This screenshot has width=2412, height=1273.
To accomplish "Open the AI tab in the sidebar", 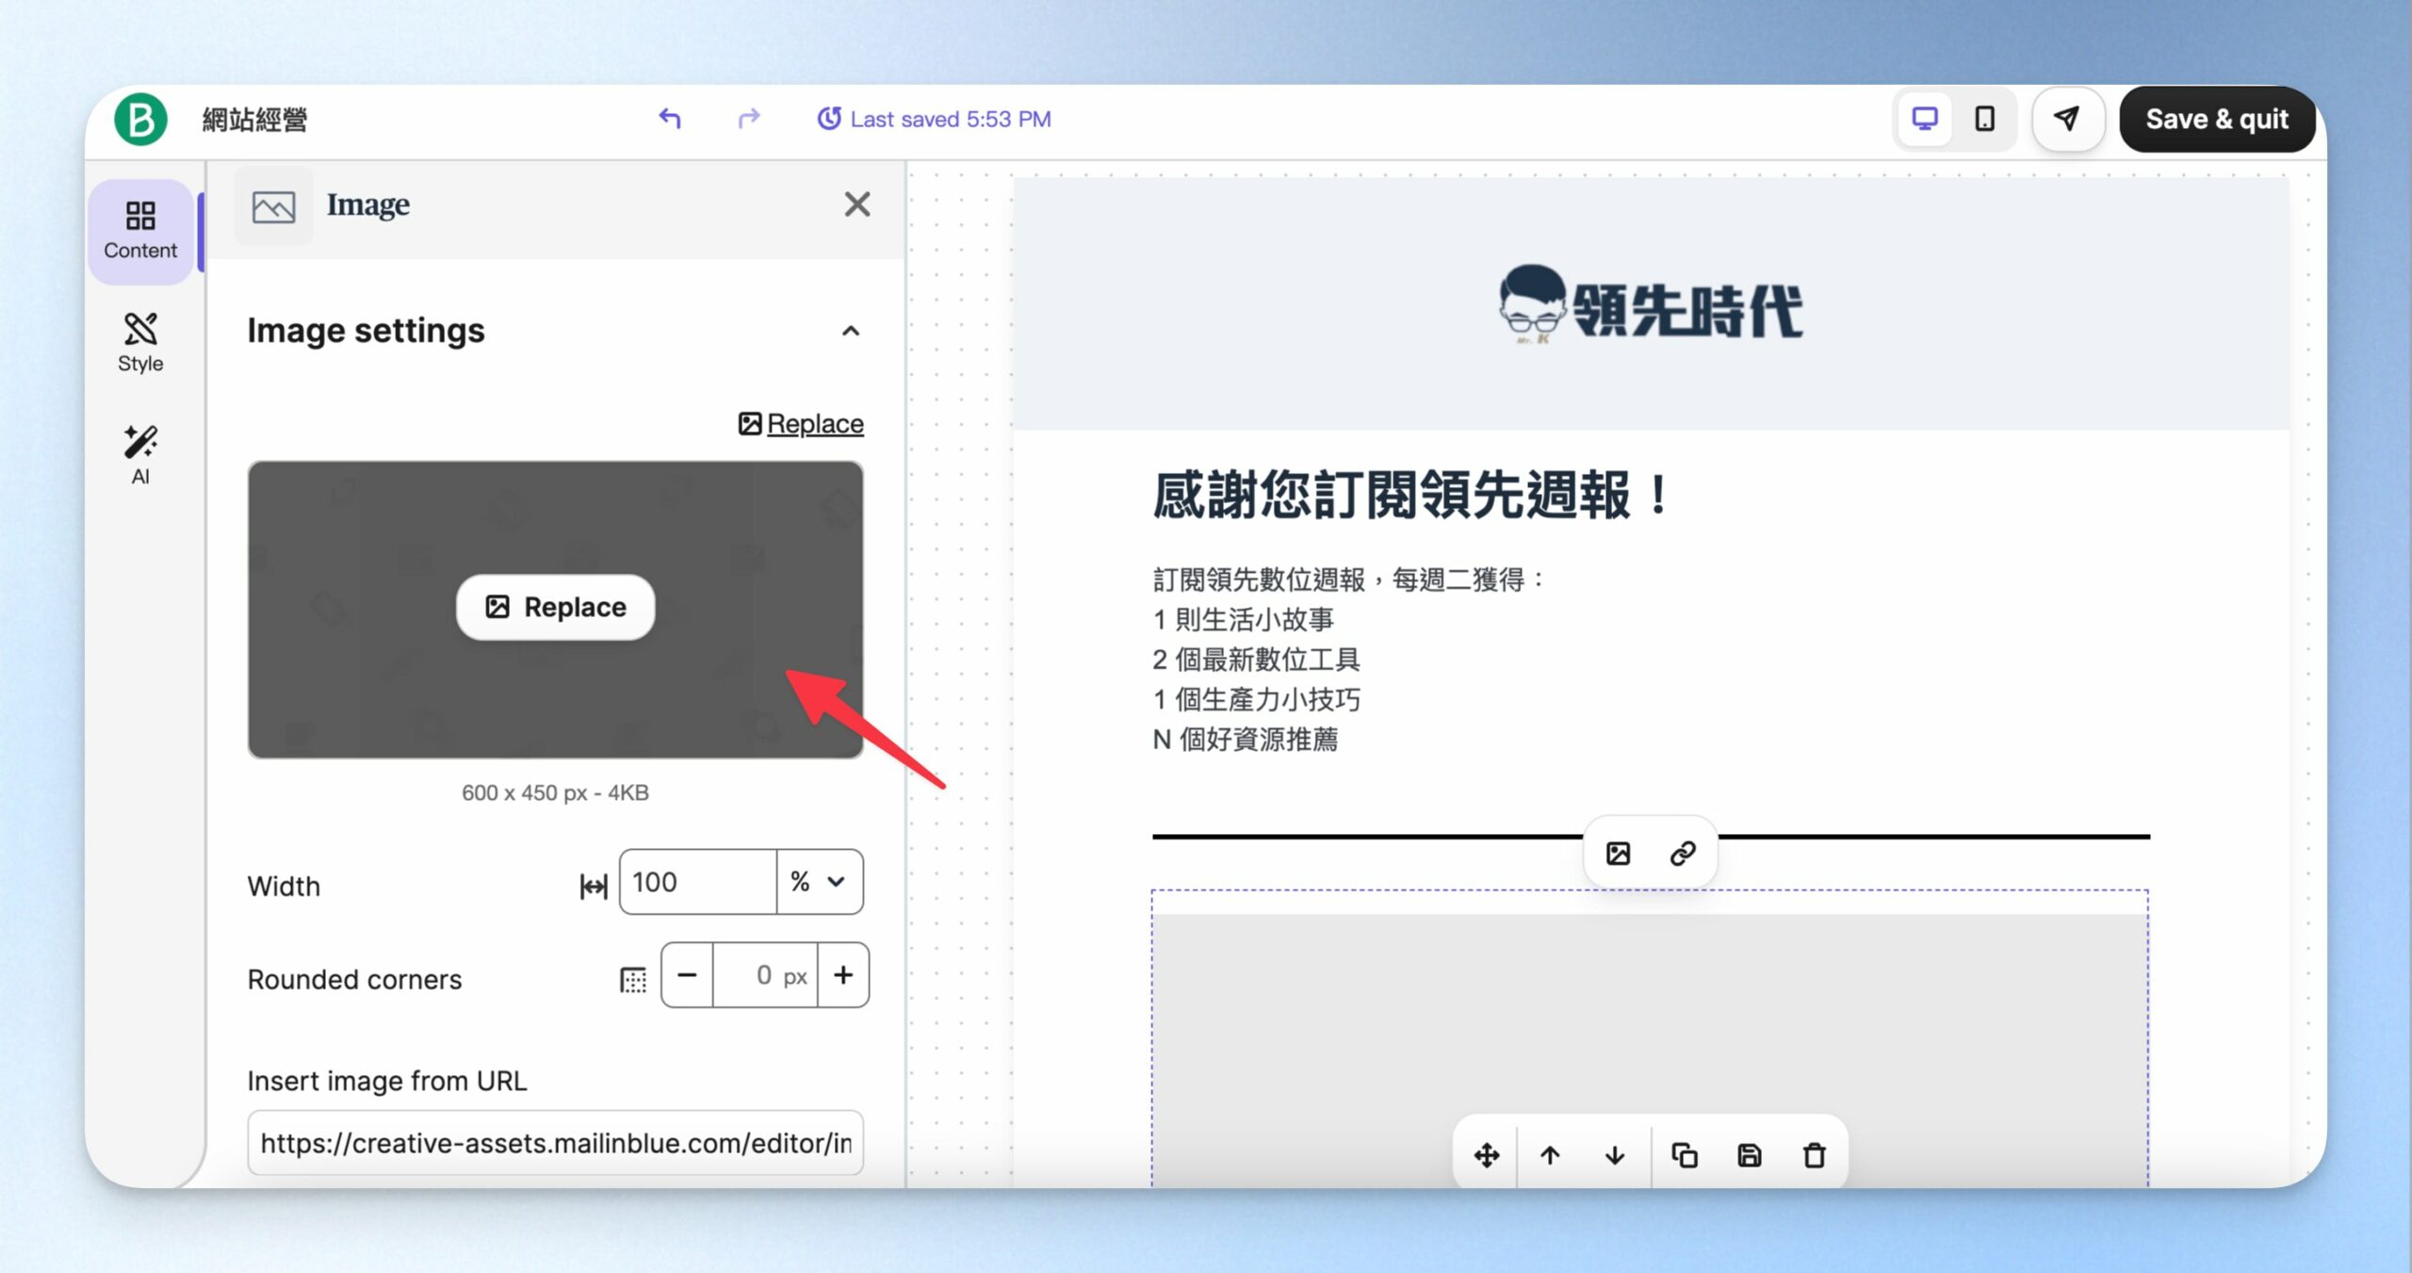I will click(140, 456).
